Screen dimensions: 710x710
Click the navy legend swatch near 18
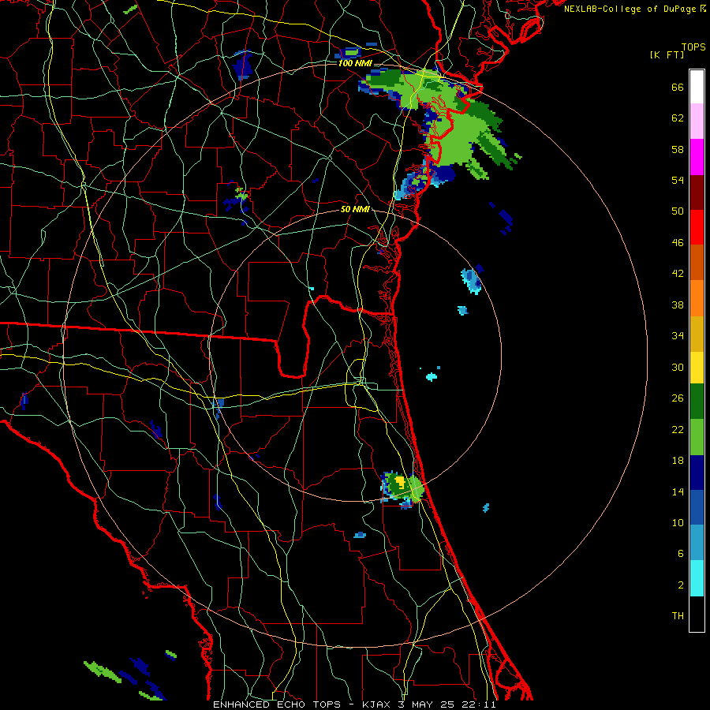coord(697,473)
